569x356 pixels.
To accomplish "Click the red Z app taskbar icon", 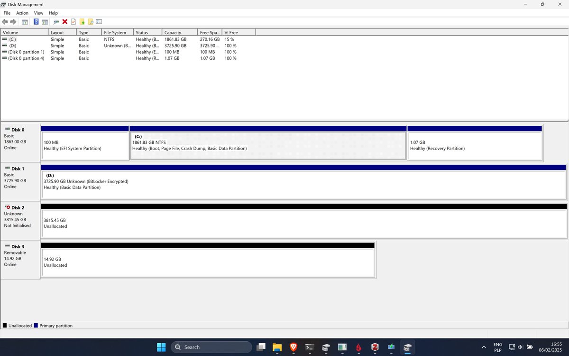I will 375,347.
